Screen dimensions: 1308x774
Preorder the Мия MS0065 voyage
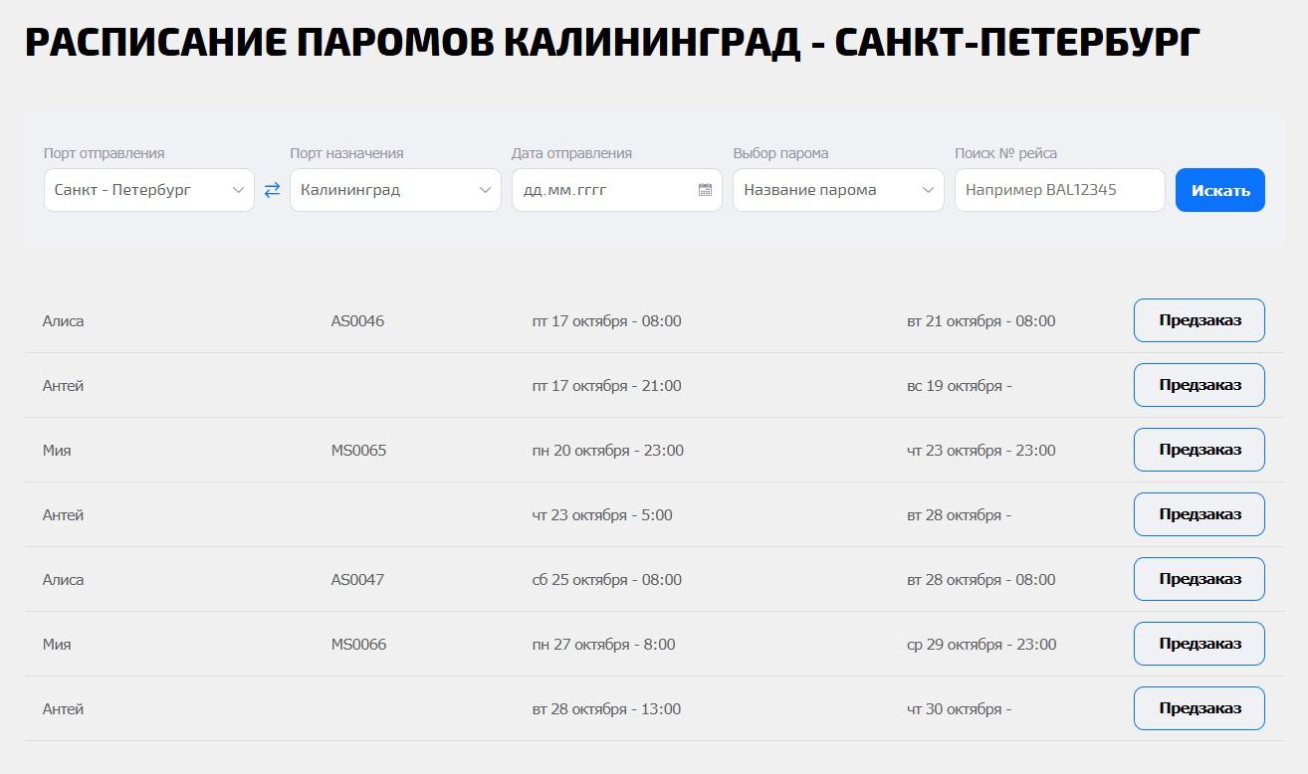coord(1199,450)
